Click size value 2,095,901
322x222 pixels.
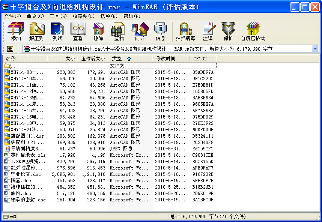[x=63, y=174]
